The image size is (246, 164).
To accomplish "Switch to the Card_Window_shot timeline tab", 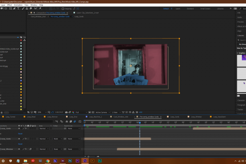I will (121, 117).
